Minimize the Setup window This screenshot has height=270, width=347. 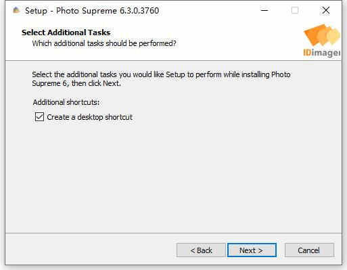(x=264, y=10)
